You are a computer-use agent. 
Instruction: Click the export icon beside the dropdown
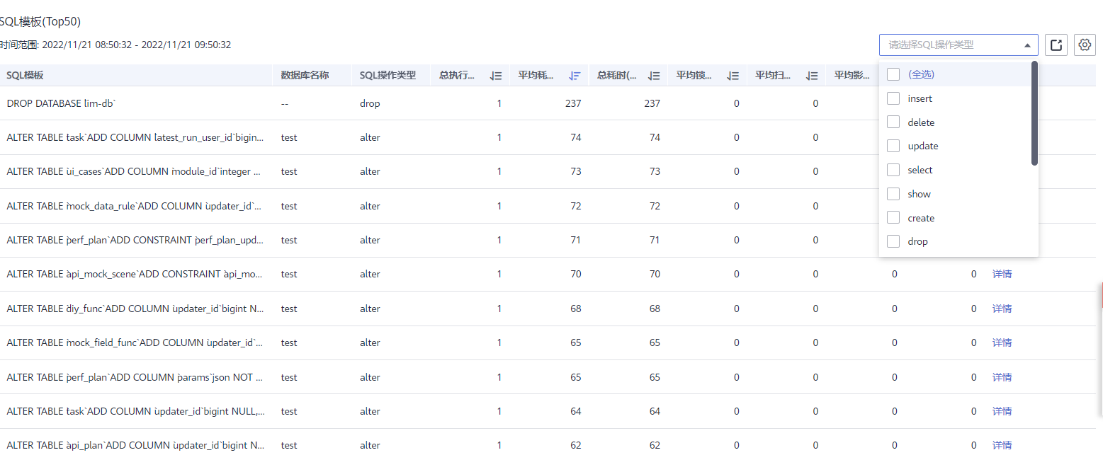[1056, 45]
